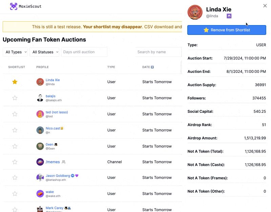Click the Remove from Shortlist button
The image size is (271, 212).
coord(227,30)
